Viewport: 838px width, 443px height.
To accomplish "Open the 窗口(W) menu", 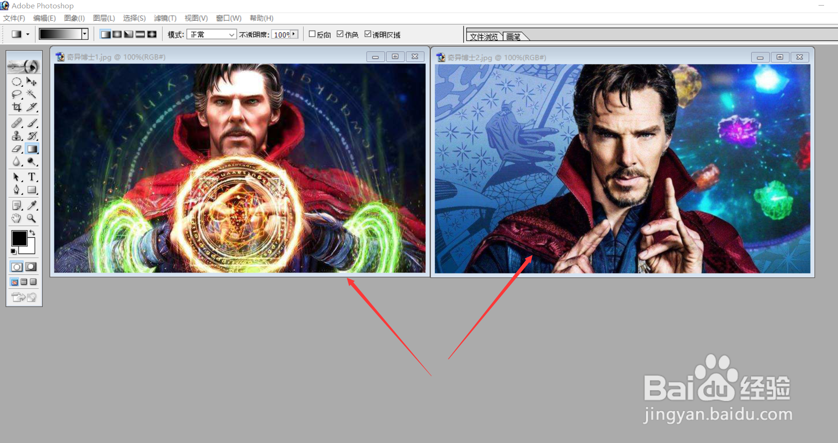I will pos(228,18).
